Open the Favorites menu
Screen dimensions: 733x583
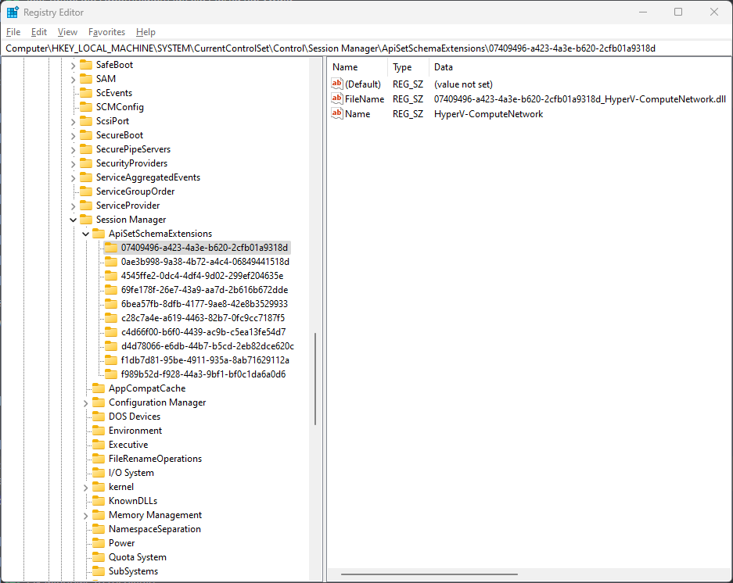coord(106,32)
